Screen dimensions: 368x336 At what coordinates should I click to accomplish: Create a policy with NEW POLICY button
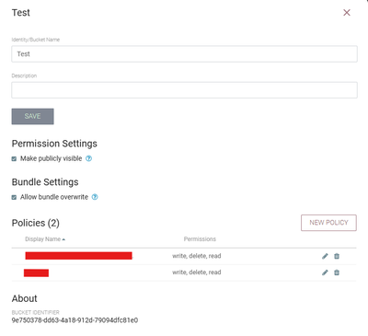(328, 223)
